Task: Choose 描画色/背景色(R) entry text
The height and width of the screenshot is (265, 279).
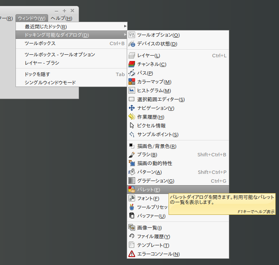Action: click(157, 146)
